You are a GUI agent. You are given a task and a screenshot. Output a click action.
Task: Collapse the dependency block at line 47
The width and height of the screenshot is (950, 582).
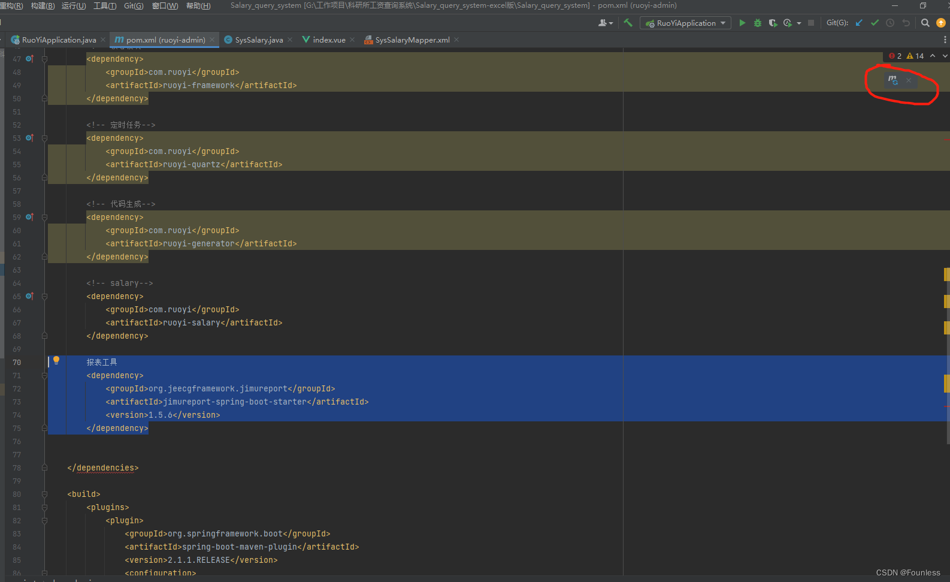[x=44, y=59]
